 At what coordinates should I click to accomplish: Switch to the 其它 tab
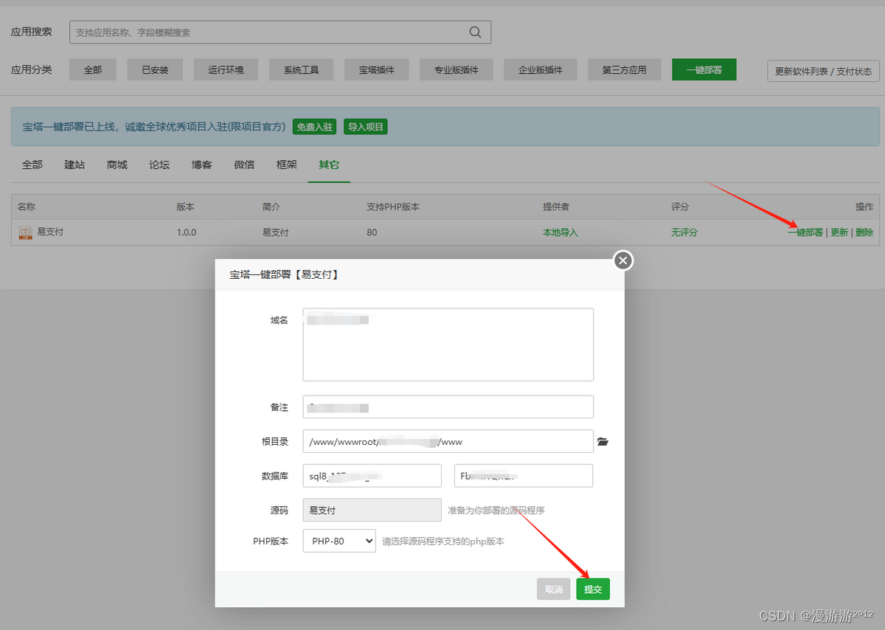pyautogui.click(x=329, y=165)
